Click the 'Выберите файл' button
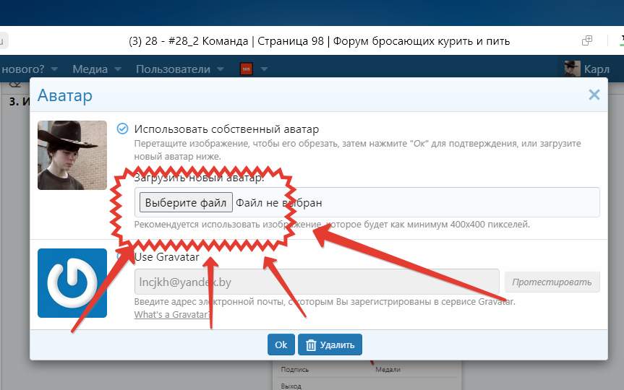624x390 pixels. tap(186, 202)
